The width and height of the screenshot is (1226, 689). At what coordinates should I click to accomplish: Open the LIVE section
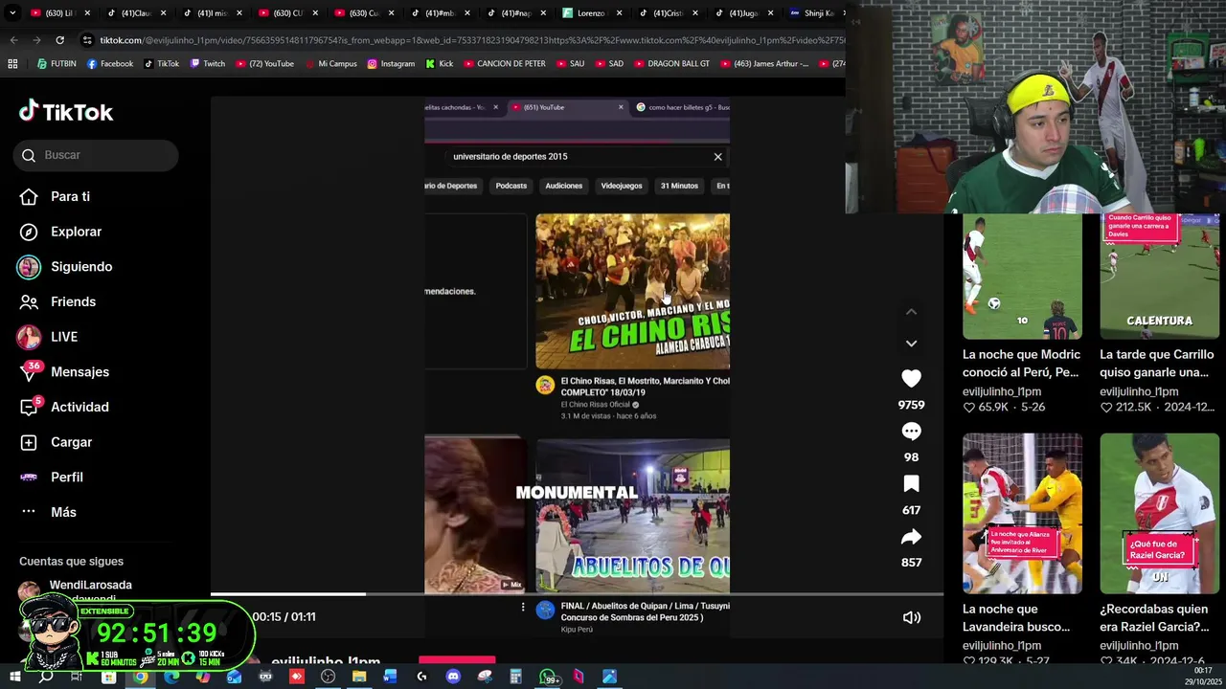click(48, 337)
